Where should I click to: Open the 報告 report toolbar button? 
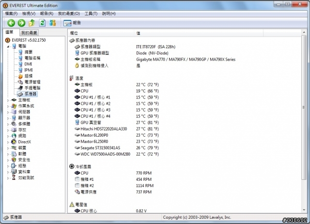pos(72,23)
